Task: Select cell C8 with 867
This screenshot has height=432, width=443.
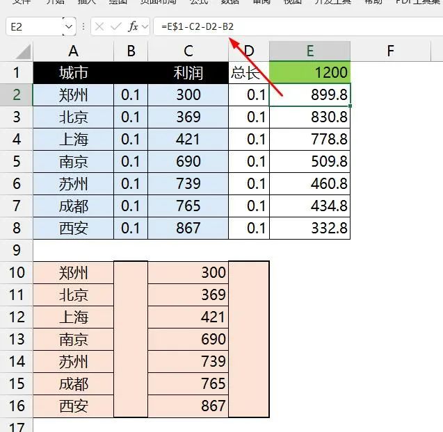Action: (x=188, y=229)
